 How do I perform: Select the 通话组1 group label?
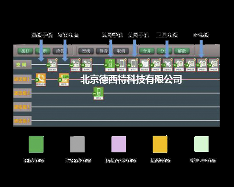22,79
